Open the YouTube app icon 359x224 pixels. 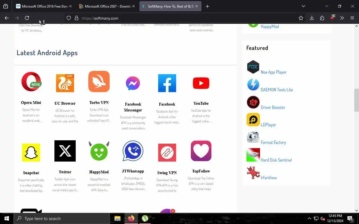click(201, 83)
